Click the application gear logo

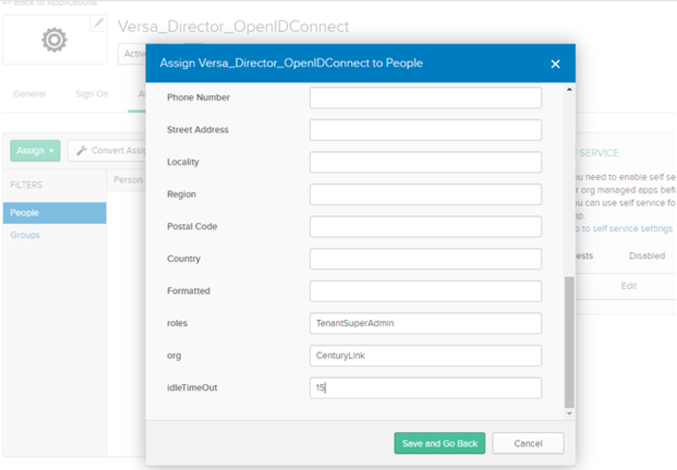(53, 39)
